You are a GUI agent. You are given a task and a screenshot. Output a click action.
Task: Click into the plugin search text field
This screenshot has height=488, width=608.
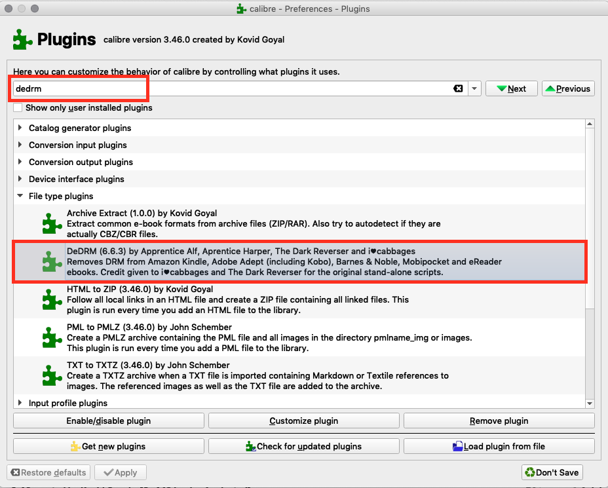(x=229, y=88)
